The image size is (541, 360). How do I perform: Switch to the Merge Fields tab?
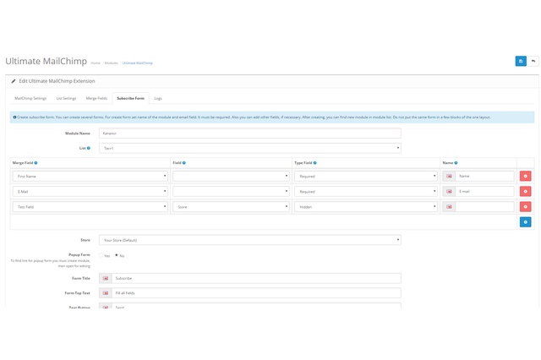96,98
